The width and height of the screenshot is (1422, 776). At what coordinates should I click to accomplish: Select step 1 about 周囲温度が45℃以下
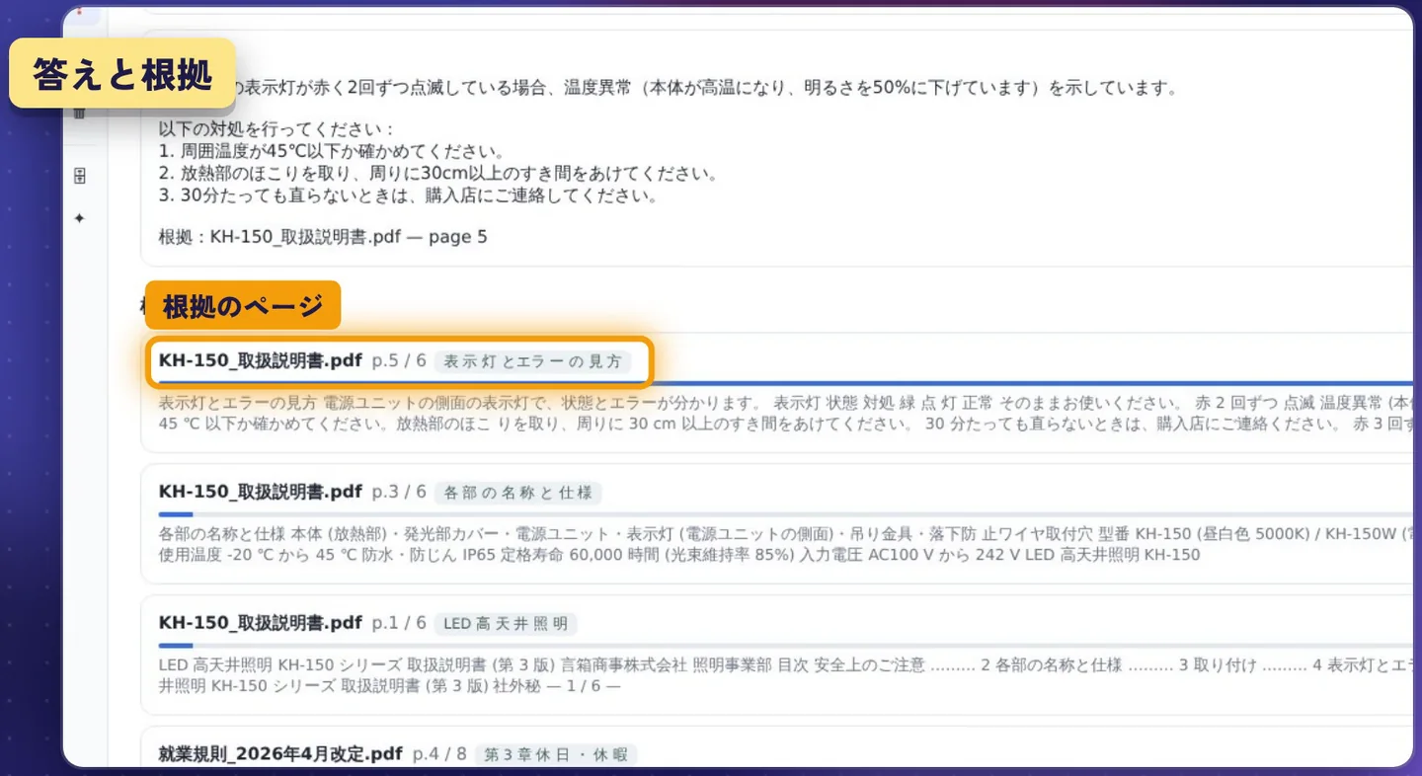(x=332, y=151)
